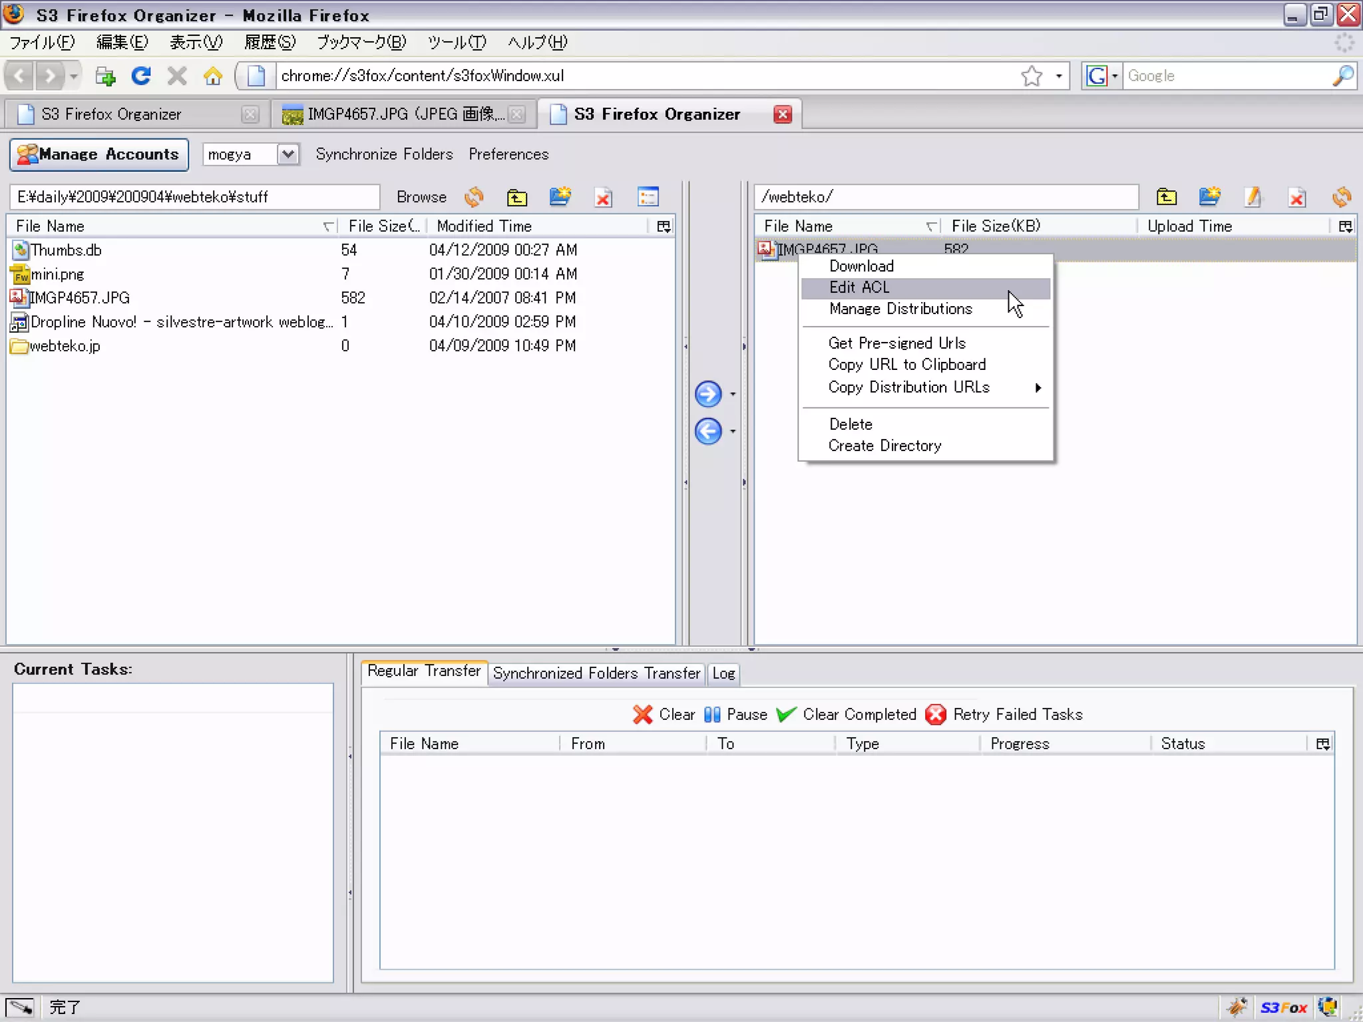Choose Create Directory menu entry
Image resolution: width=1363 pixels, height=1022 pixels.
(x=926, y=446)
